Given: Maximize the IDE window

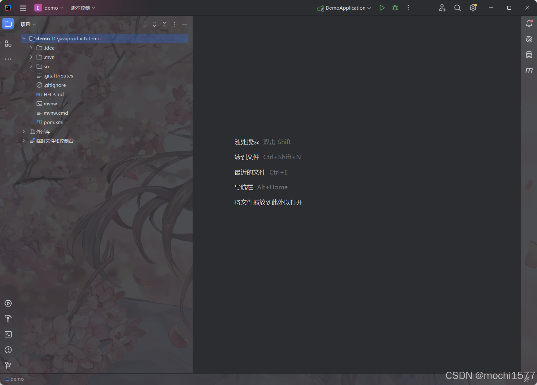Looking at the screenshot, I should [509, 8].
